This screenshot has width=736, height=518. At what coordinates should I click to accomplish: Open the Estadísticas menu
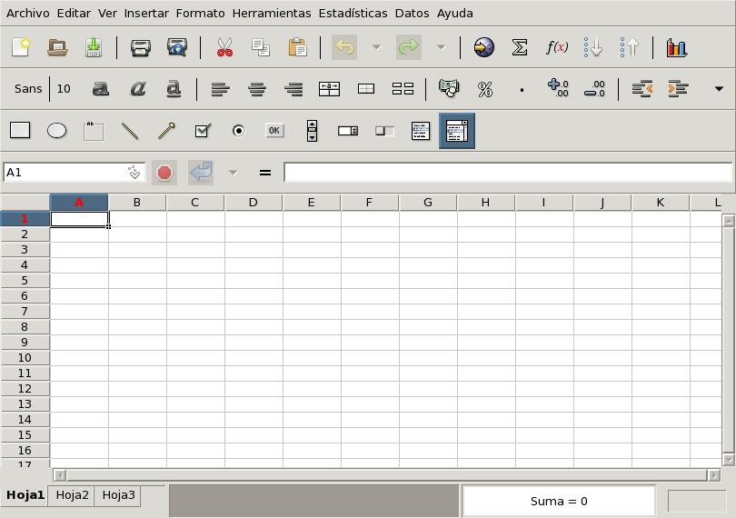pos(353,13)
